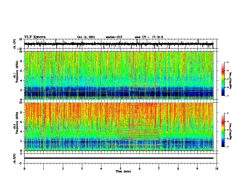
Task: Click the "Time (min)" x-axis label
Action: coord(123,171)
